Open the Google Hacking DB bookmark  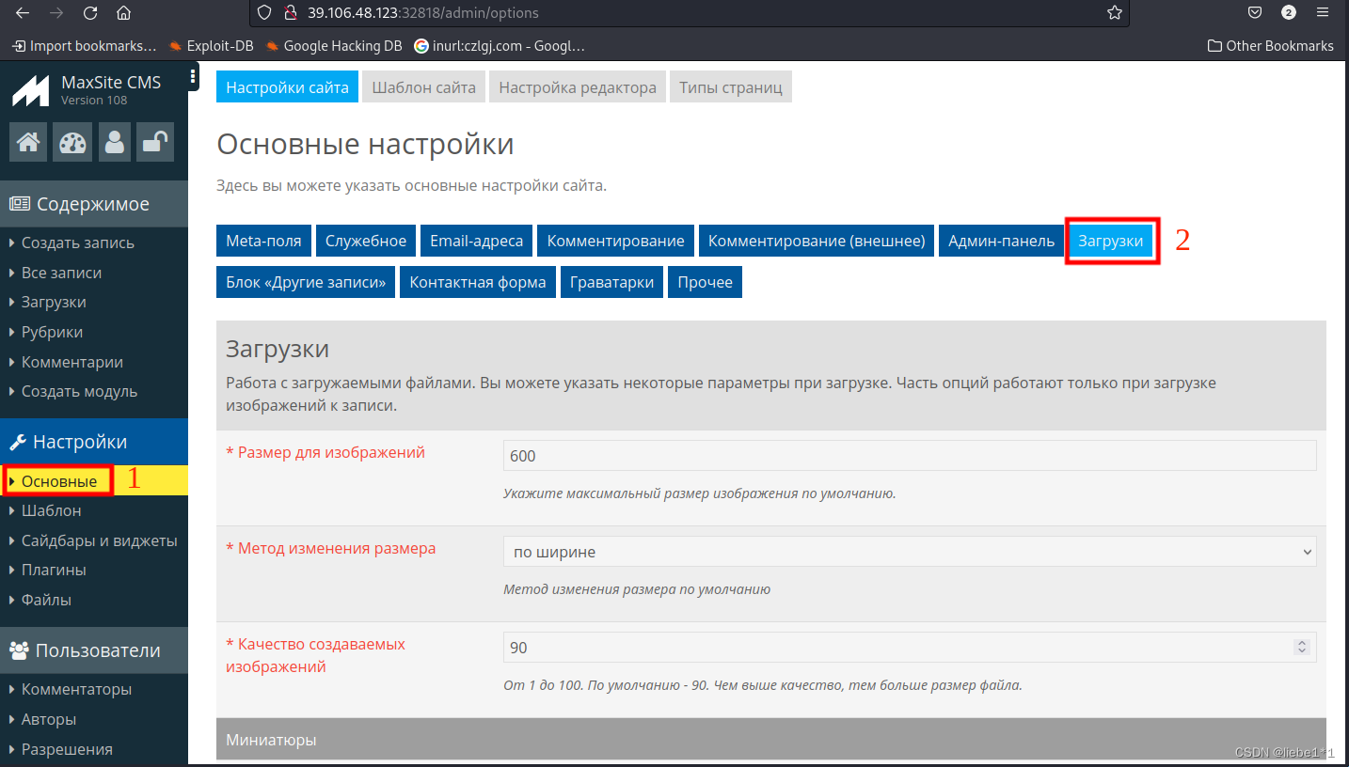click(334, 45)
